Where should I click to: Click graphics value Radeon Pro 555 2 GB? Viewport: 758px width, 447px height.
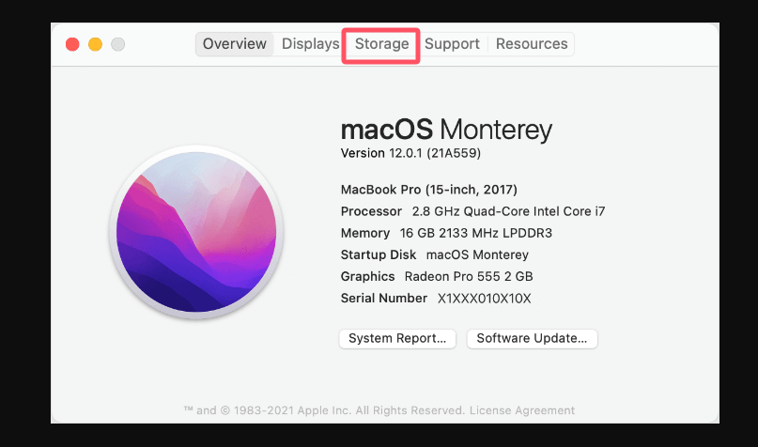click(469, 276)
